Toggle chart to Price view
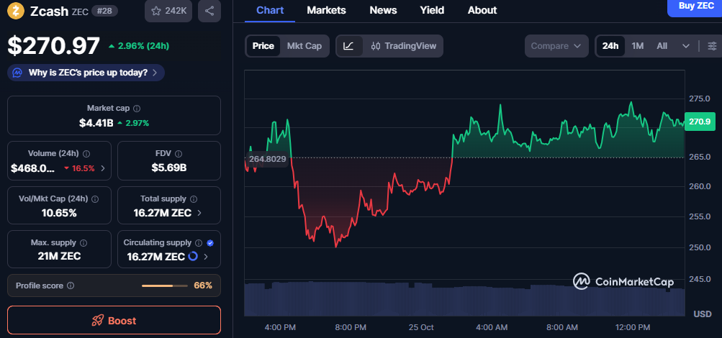Image resolution: width=722 pixels, height=338 pixels. [x=263, y=46]
